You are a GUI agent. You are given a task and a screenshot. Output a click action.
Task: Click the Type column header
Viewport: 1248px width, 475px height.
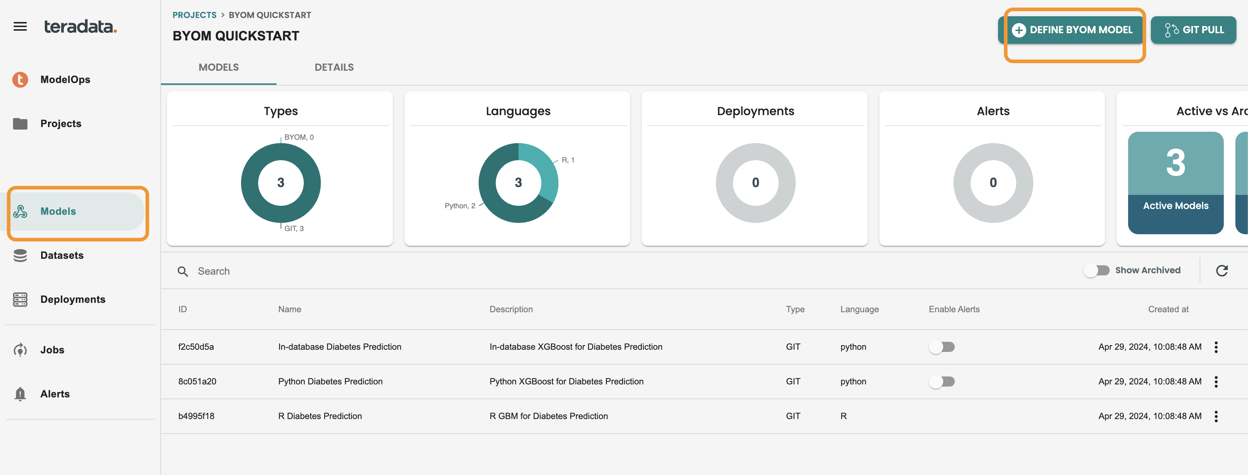click(x=795, y=309)
